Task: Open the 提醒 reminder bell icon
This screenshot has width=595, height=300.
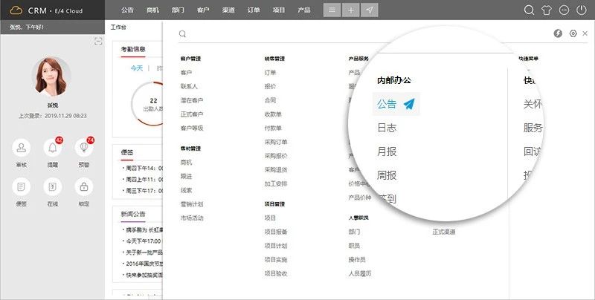Action: [52, 147]
